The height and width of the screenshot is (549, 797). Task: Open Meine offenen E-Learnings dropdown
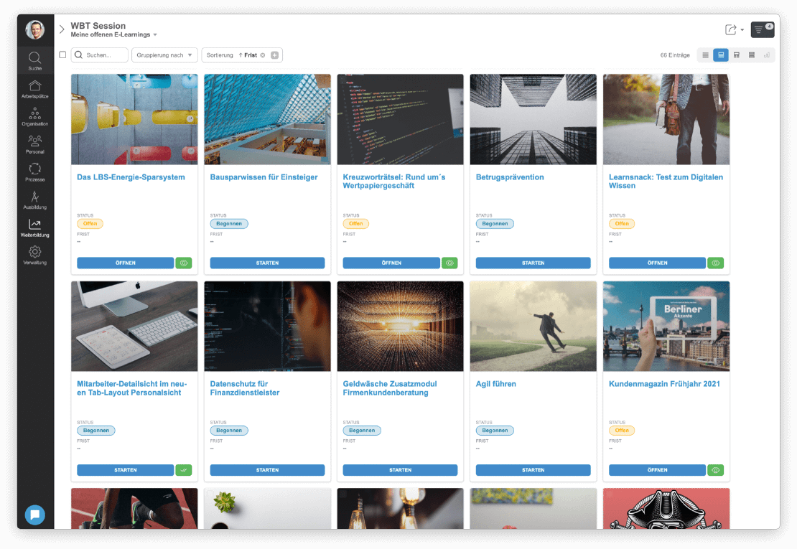pos(114,34)
